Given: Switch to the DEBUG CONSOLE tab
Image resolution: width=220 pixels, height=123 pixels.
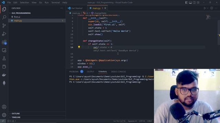Looking at the screenshot, I should (x=118, y=72).
